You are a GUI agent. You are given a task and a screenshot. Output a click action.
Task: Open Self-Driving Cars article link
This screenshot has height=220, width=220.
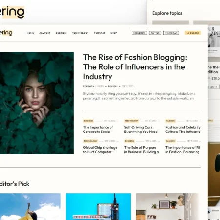141,130
